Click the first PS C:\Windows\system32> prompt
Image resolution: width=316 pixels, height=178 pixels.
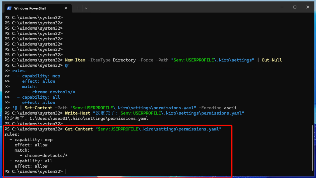coord(33,18)
